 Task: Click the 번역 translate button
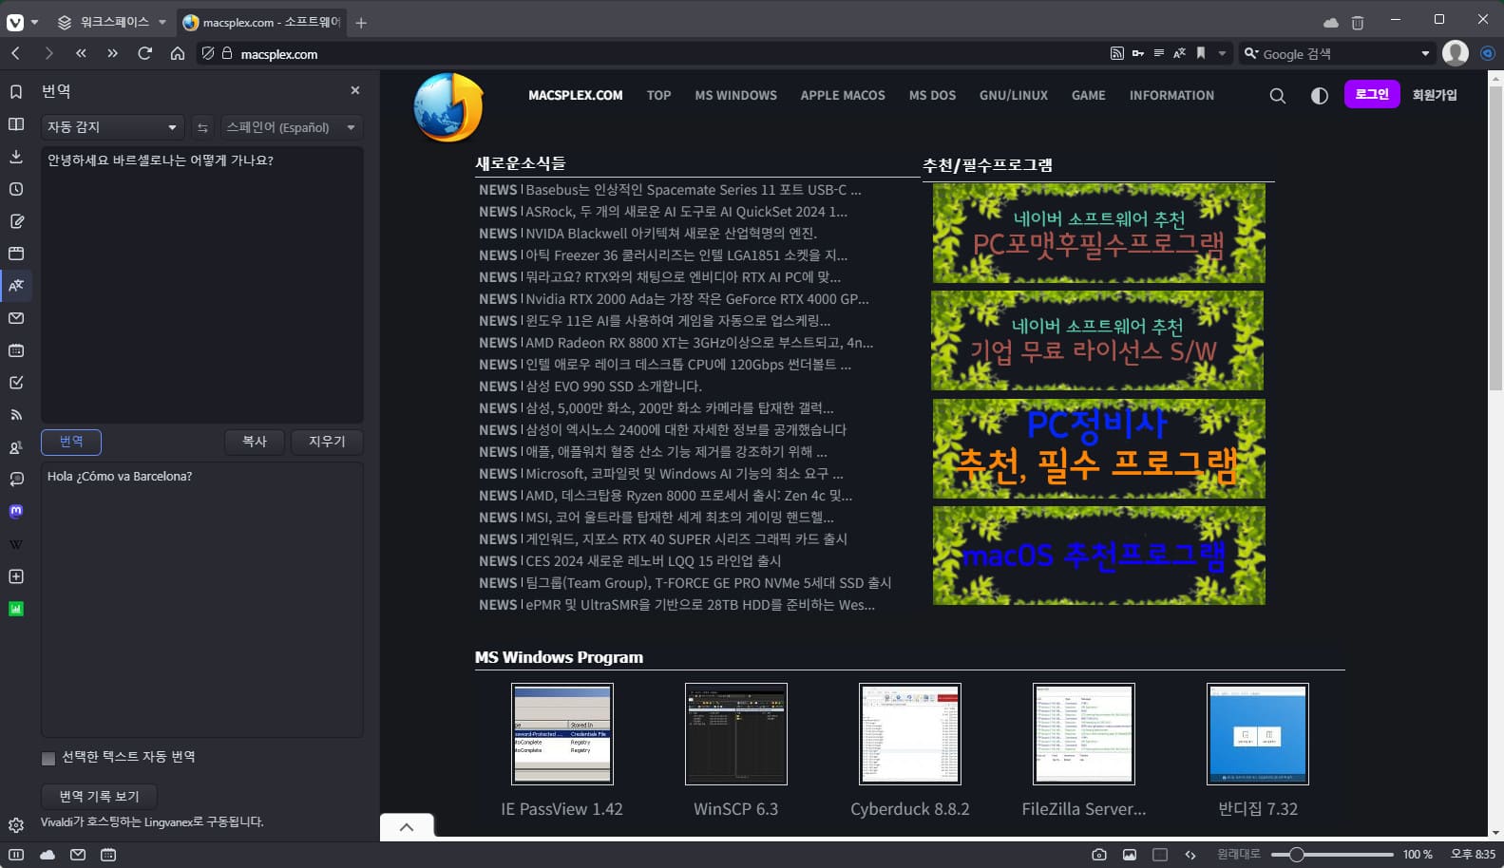71,442
